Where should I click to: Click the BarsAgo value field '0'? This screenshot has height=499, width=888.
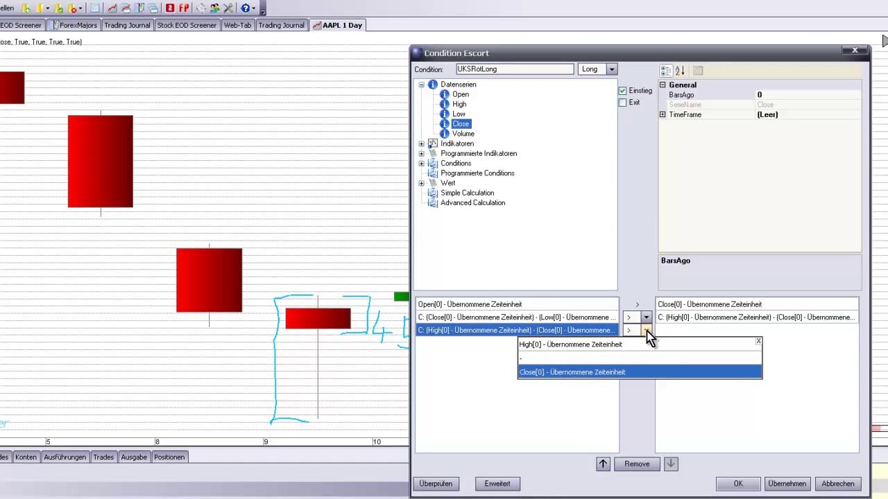point(808,95)
